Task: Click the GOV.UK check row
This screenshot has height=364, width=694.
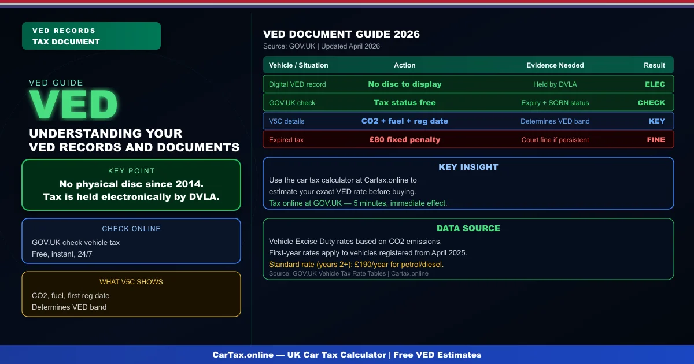Action: coord(468,103)
